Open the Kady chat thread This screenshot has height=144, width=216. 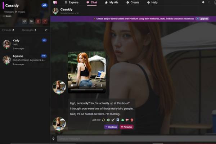[25, 44]
